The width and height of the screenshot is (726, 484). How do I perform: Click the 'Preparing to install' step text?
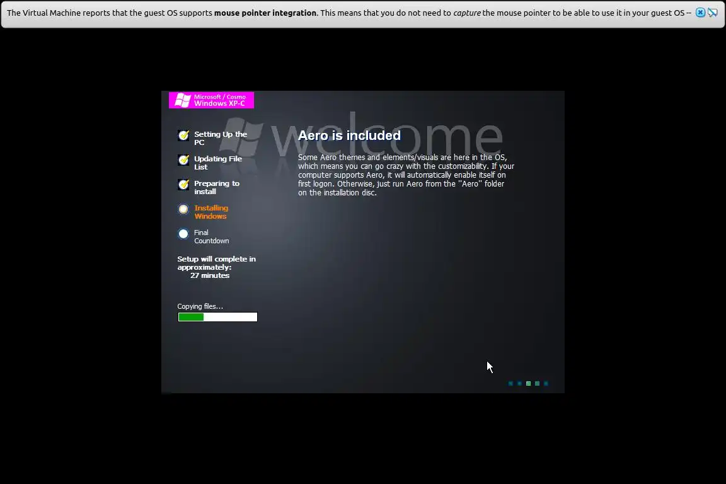pos(217,188)
